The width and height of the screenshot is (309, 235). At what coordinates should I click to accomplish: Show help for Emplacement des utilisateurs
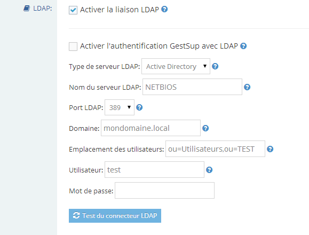tap(270, 149)
